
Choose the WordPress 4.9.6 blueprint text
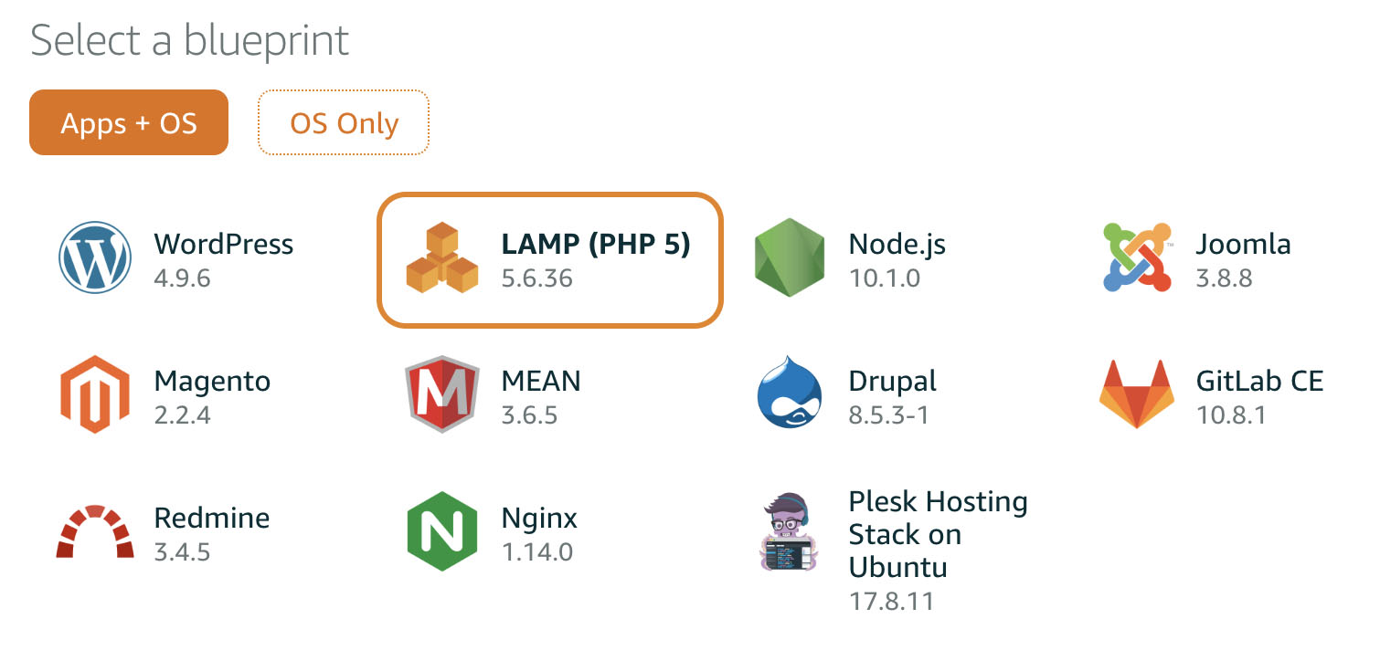(x=224, y=259)
